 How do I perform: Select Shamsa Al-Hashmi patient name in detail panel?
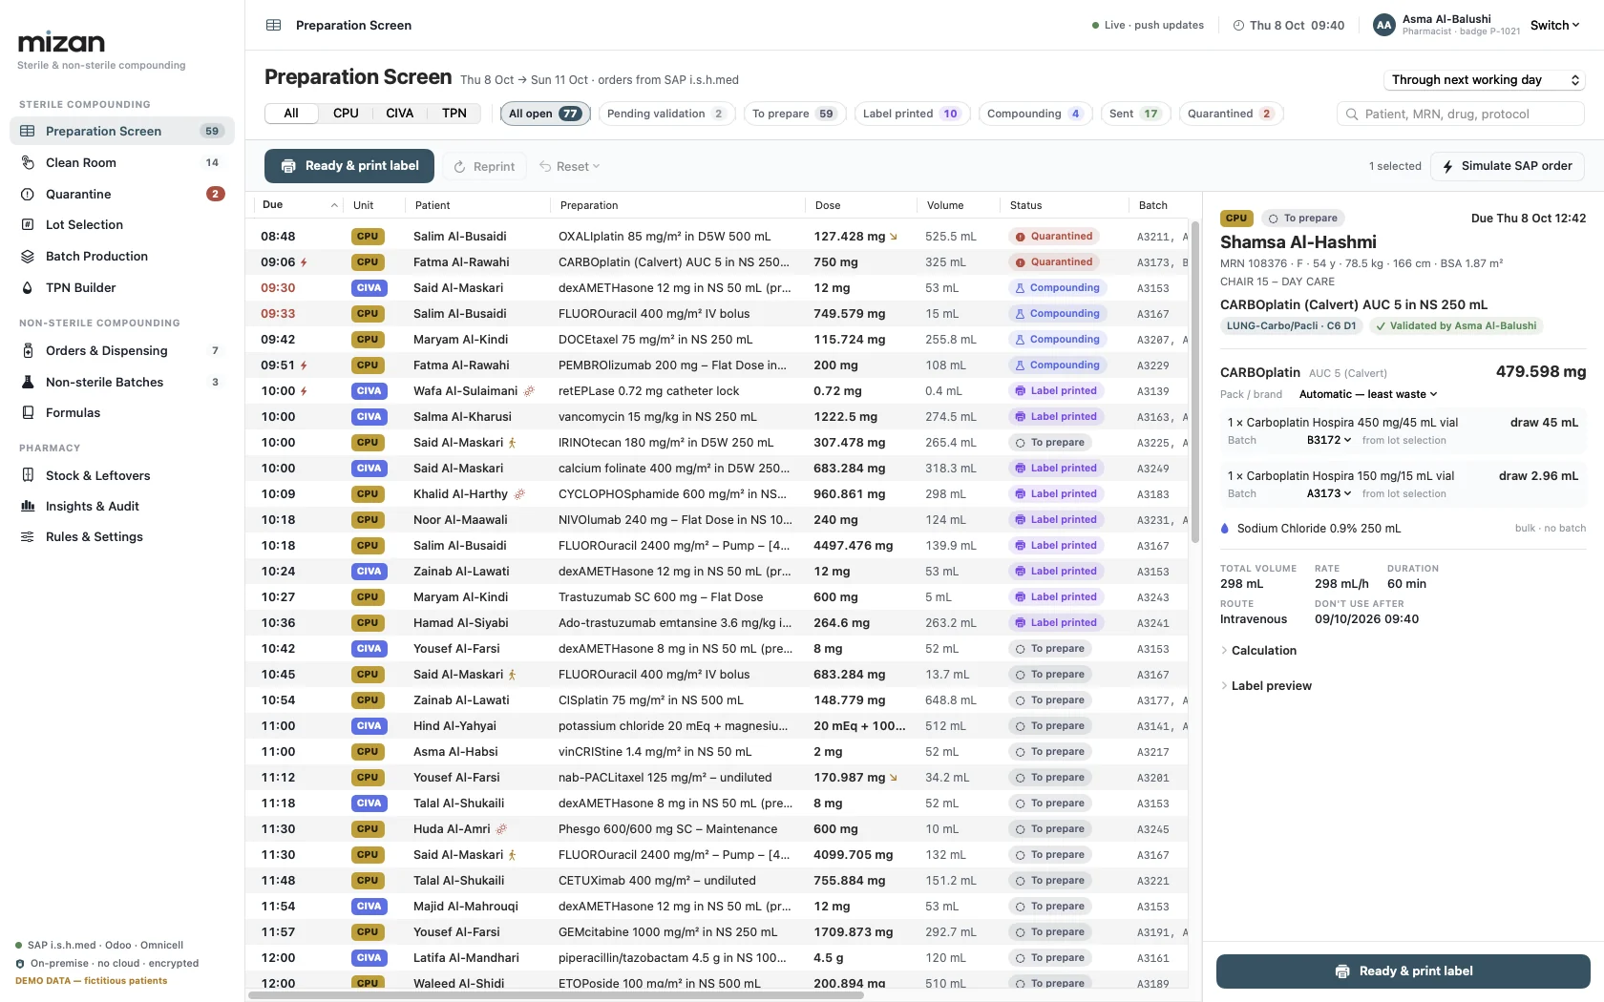(x=1298, y=241)
